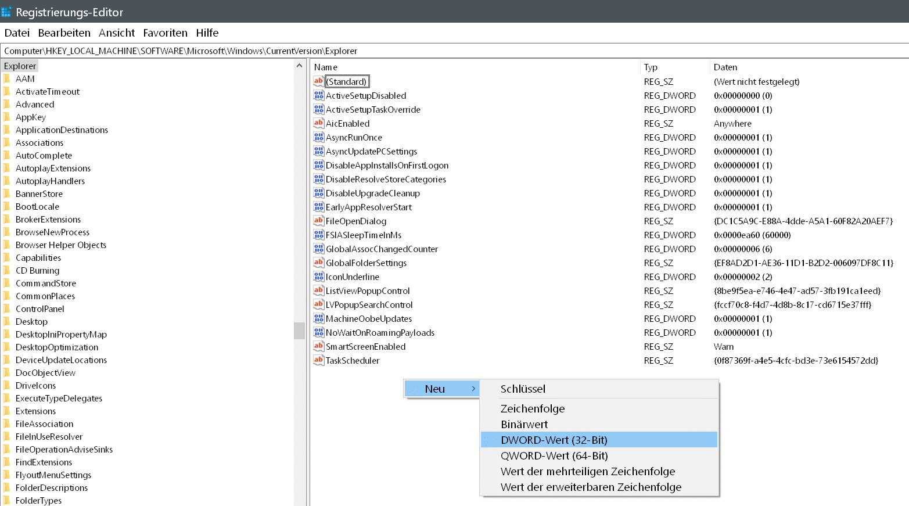
Task: Select the icon of the FileOpenDialog value
Action: click(x=318, y=221)
